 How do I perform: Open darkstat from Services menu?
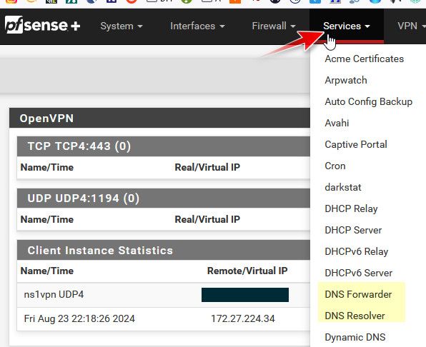[x=343, y=188]
